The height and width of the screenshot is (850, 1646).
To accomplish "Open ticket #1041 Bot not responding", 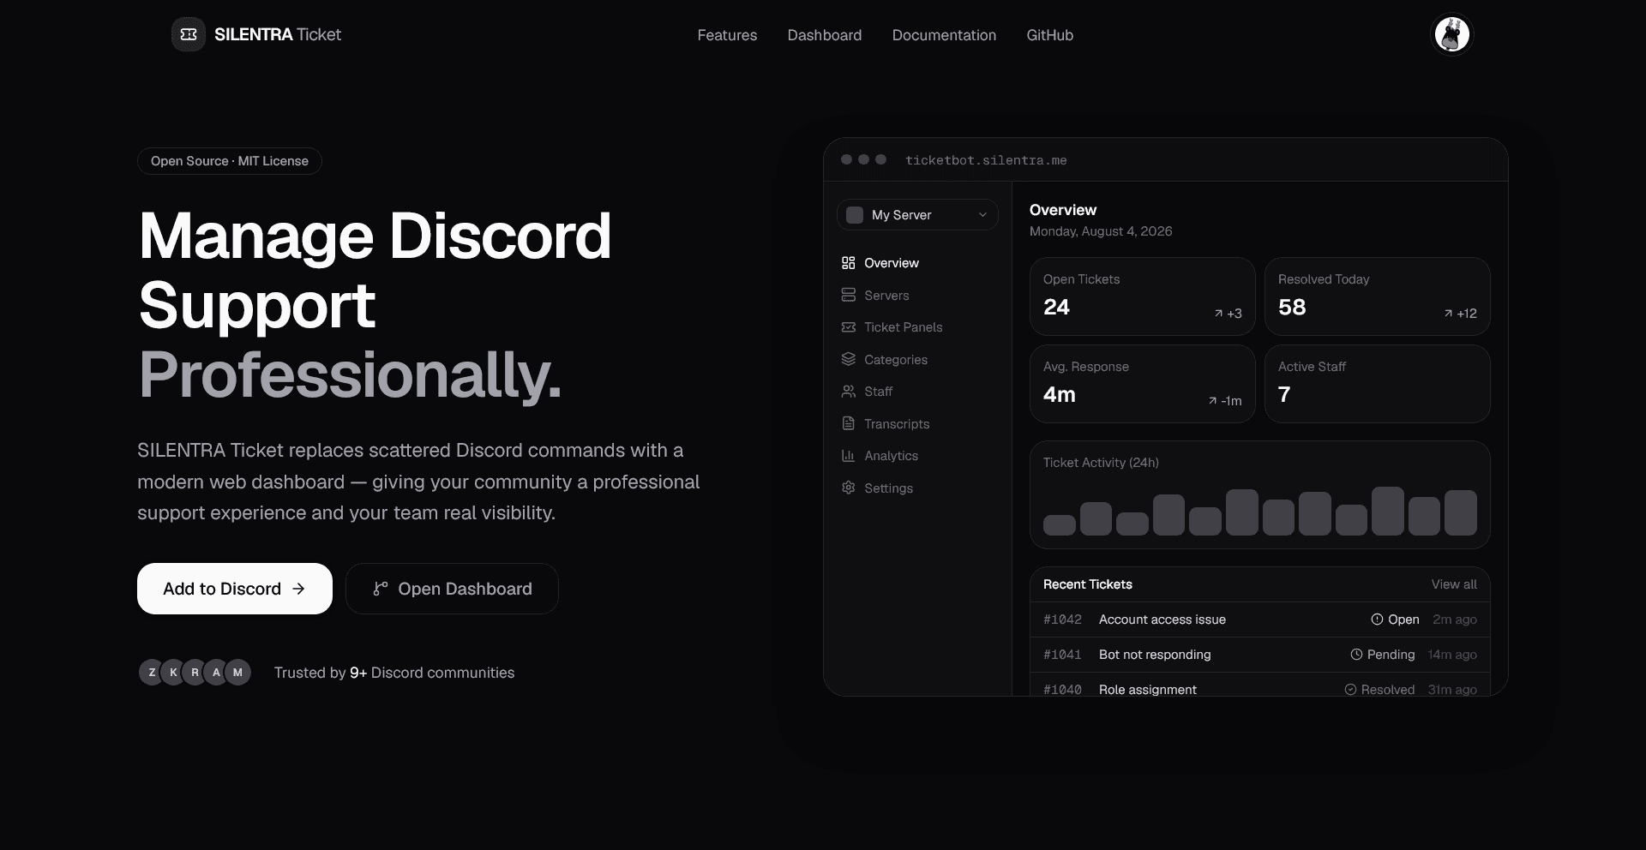I will [1260, 655].
